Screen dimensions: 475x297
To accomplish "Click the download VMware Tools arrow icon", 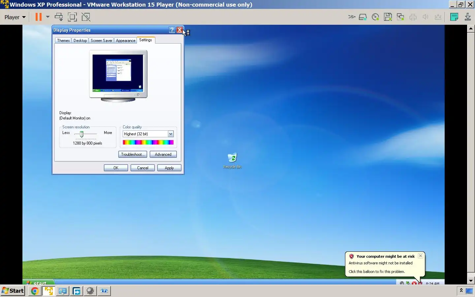I will [468, 17].
